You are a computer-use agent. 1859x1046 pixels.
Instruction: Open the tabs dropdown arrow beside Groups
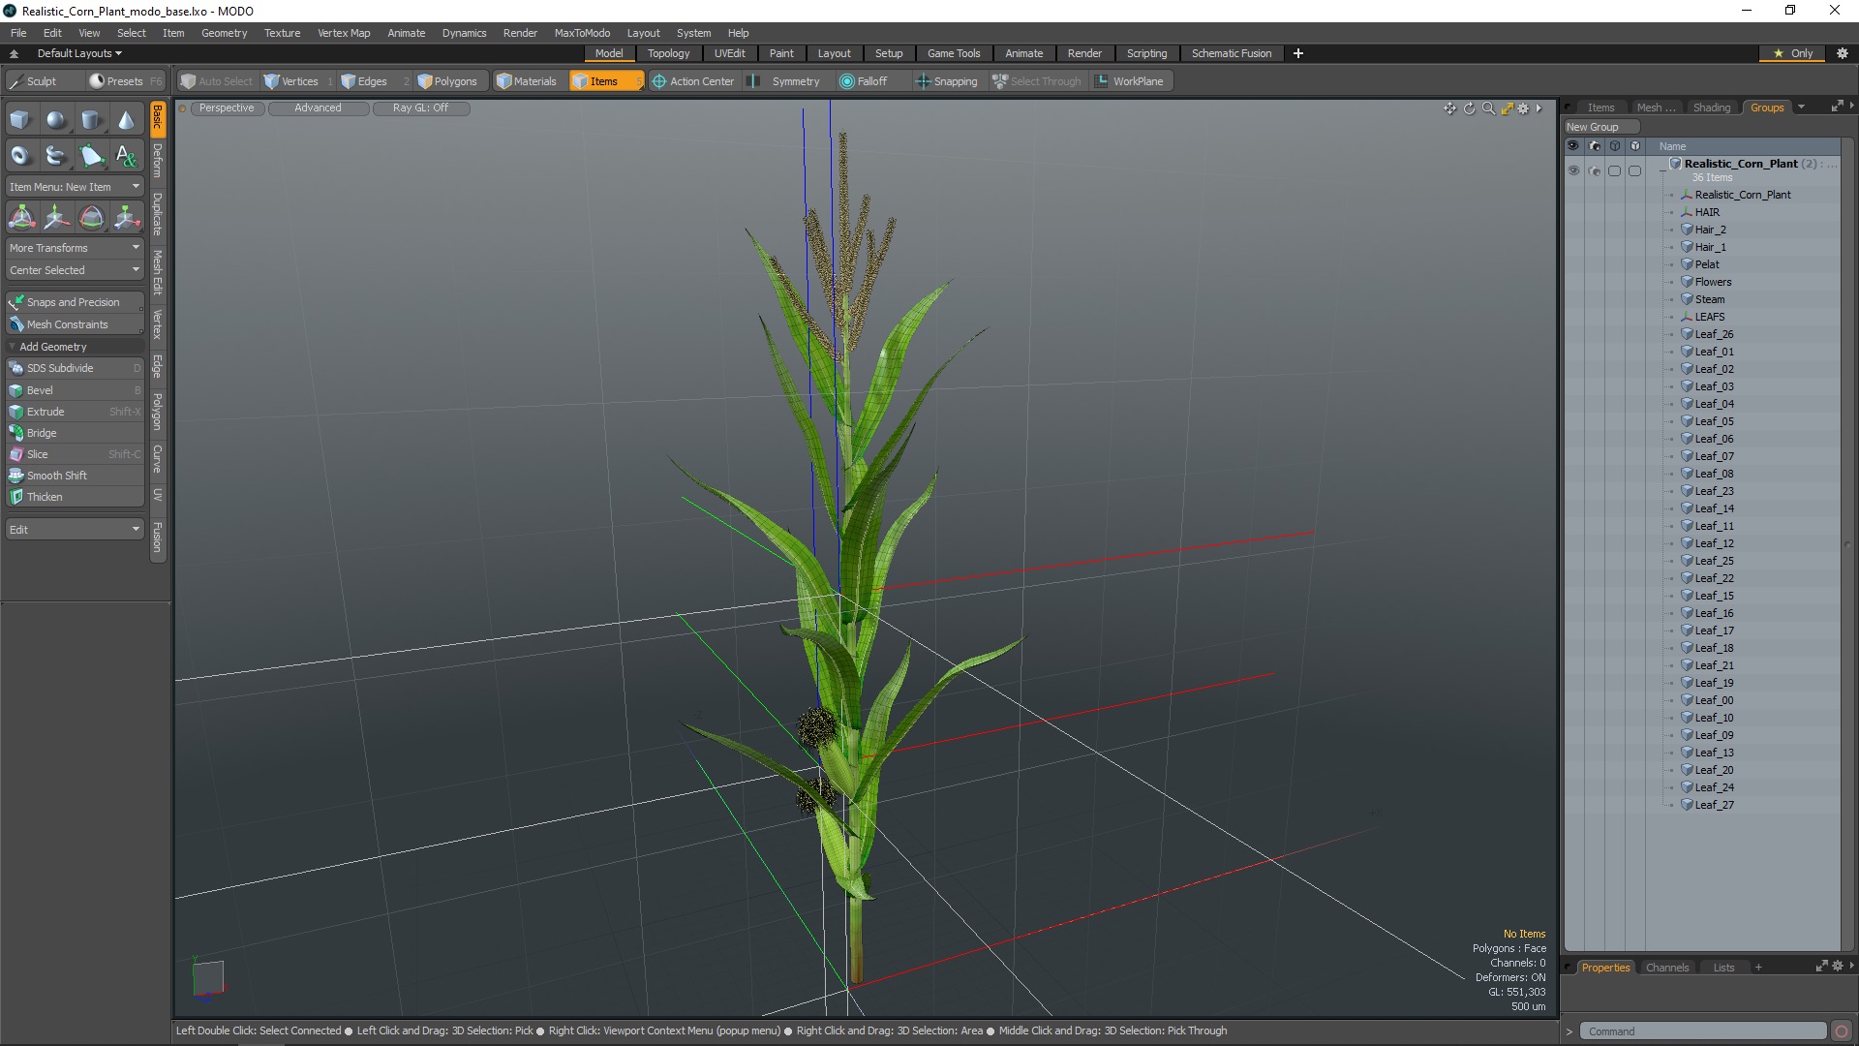pos(1802,108)
